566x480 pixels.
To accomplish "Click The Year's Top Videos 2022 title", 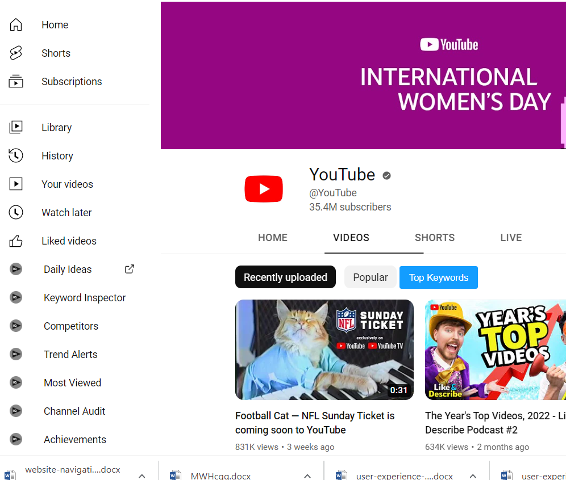I will click(496, 423).
